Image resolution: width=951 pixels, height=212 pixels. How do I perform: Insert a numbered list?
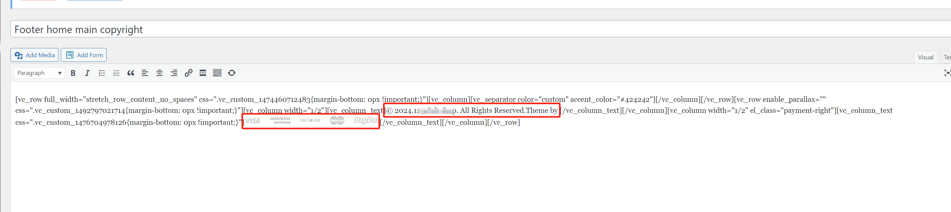tap(116, 73)
